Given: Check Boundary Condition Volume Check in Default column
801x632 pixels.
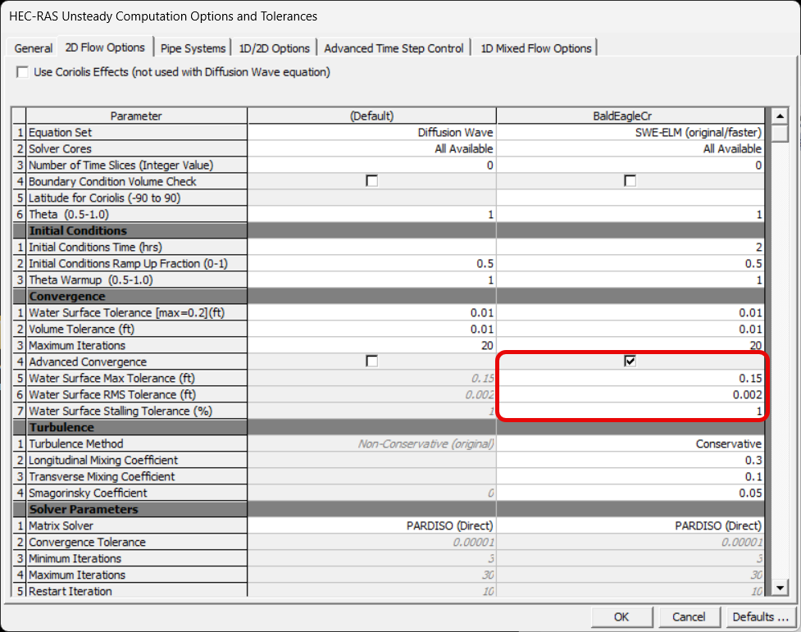Looking at the screenshot, I should [x=372, y=180].
